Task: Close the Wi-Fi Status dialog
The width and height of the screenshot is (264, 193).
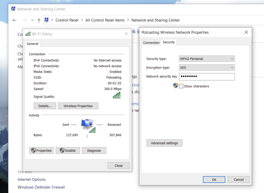Action: click(x=126, y=34)
